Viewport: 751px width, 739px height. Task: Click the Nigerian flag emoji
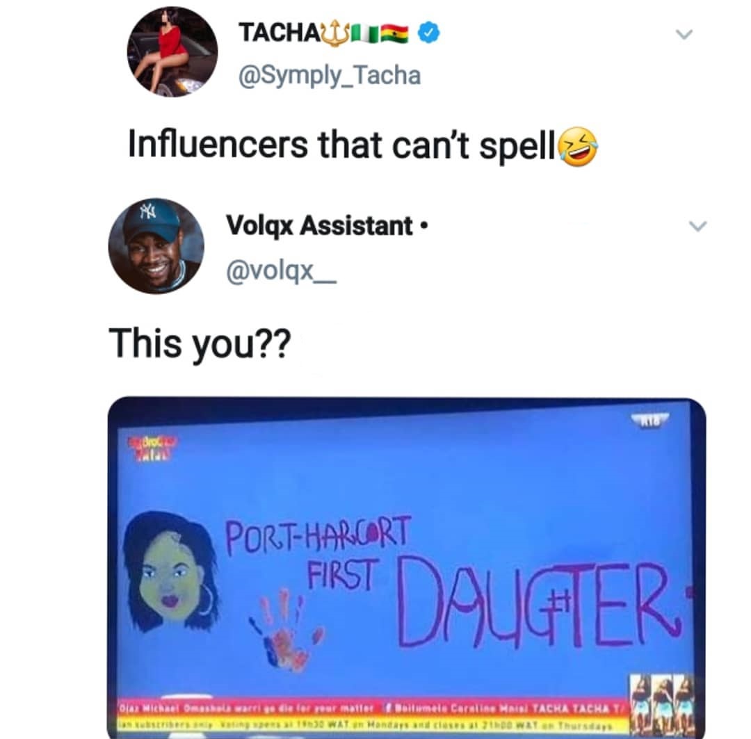(365, 33)
